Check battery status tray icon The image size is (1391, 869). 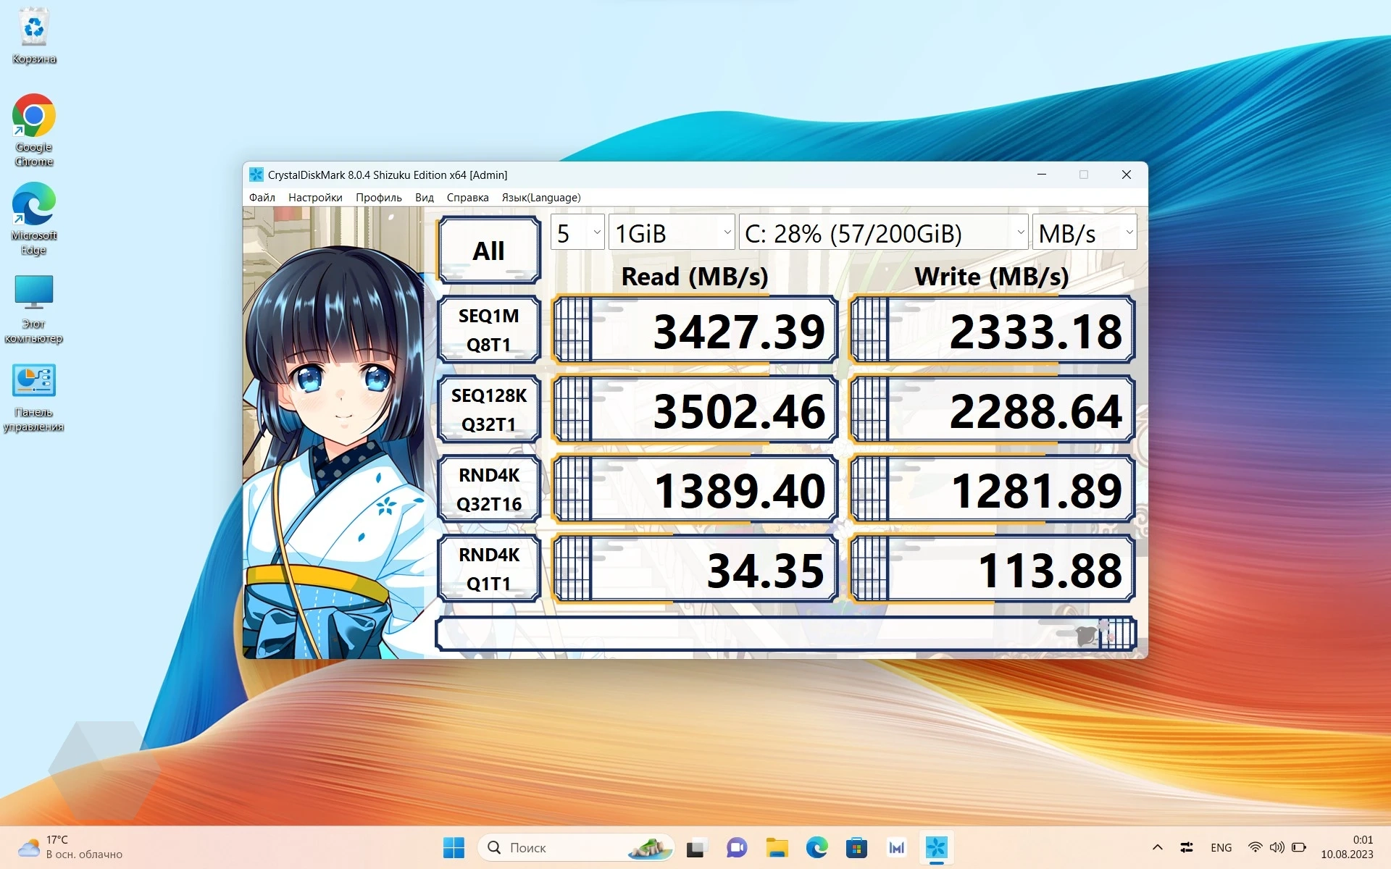click(x=1299, y=847)
